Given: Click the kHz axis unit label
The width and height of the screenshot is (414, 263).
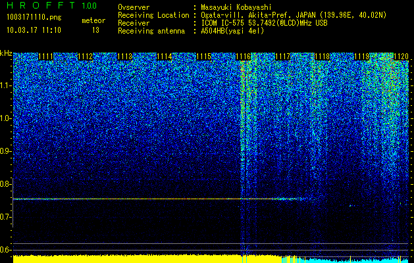Looking at the screenshot, I should pyautogui.click(x=6, y=53).
